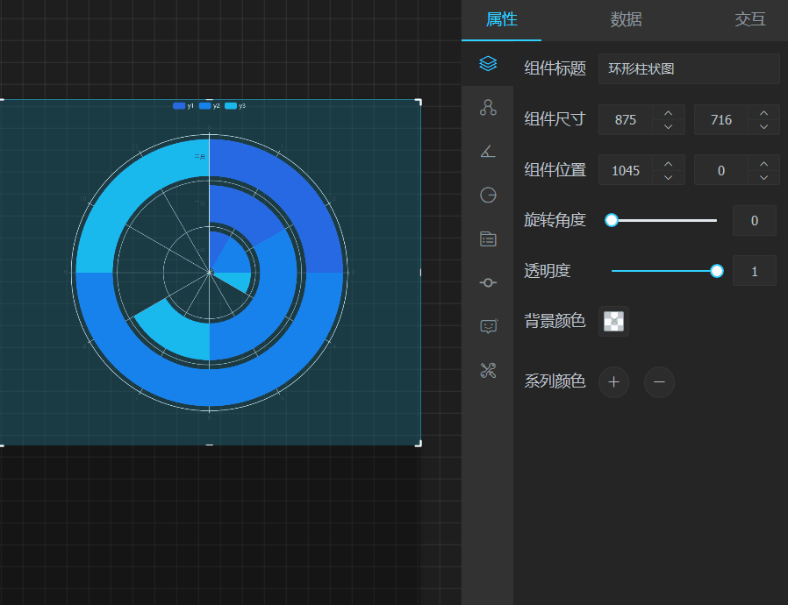
Task: Open the line marker settings icon
Action: pyautogui.click(x=488, y=282)
